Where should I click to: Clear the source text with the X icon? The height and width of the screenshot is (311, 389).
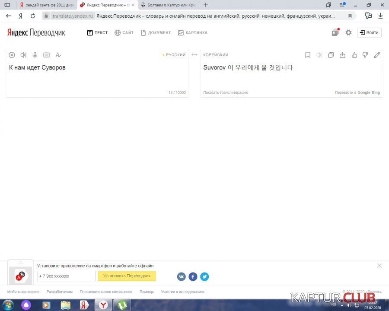pos(12,55)
